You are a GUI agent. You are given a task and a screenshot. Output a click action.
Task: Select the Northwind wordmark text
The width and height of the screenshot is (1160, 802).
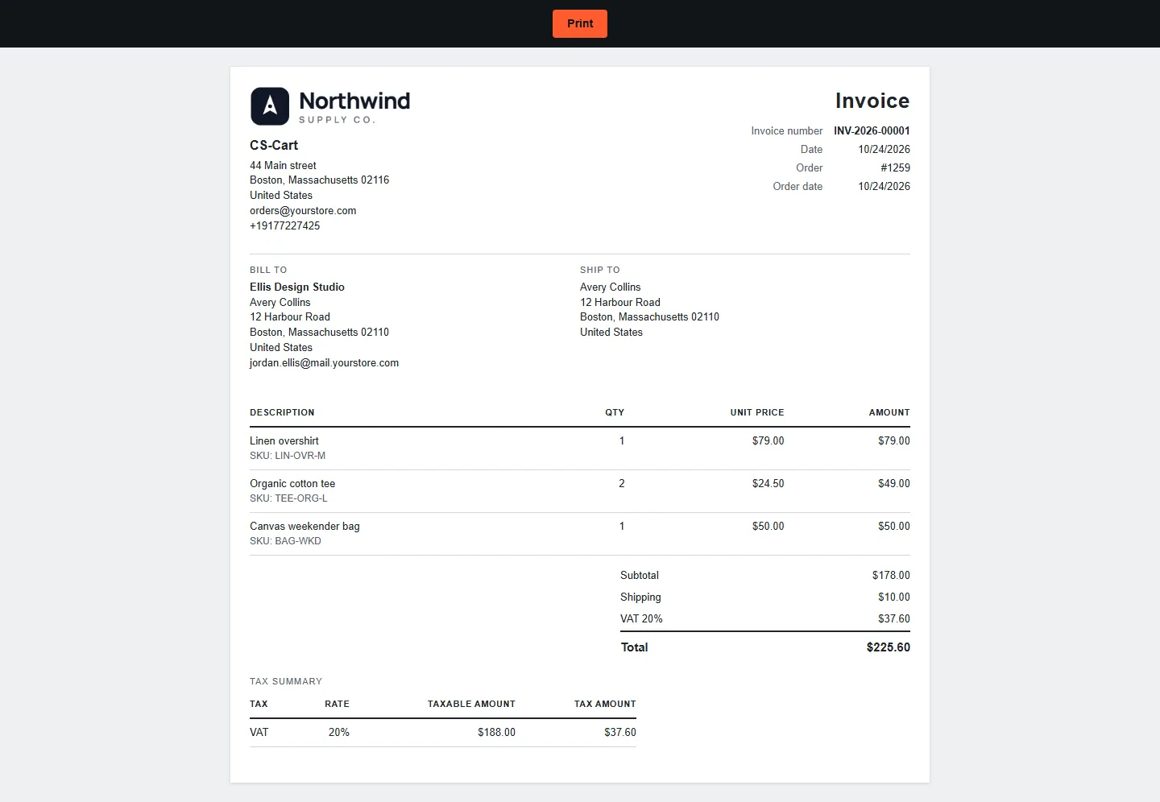pyautogui.click(x=354, y=101)
